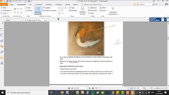Pick the arrow drawing tool
This screenshot has height=95, width=169.
click(x=62, y=11)
